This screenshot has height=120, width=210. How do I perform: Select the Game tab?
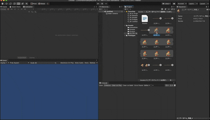3,60
